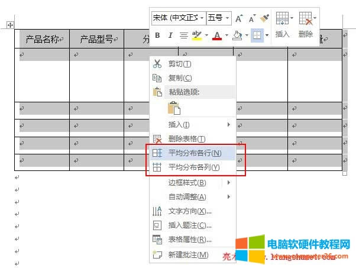Click the shading paint bucket icon
356x268 pixels.
point(237,35)
